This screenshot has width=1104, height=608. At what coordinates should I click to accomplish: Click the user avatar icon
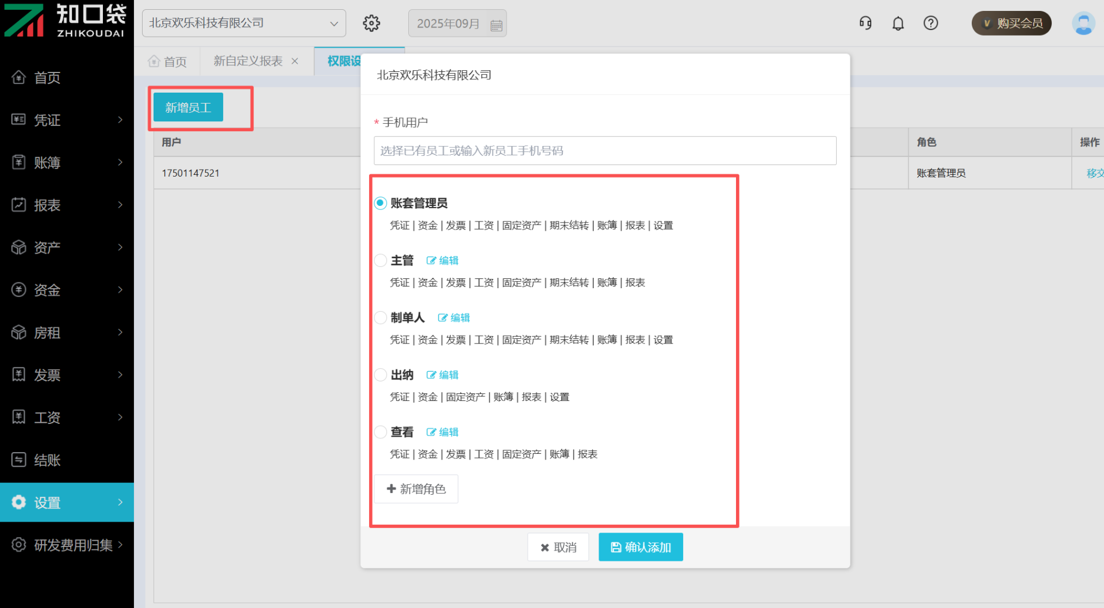1083,24
